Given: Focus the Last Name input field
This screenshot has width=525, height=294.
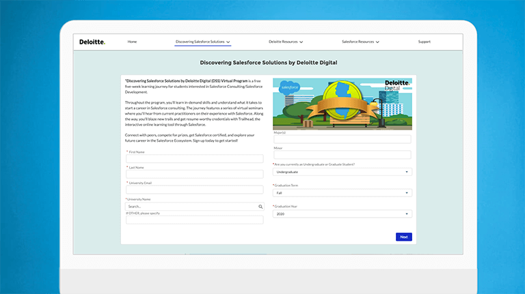Looking at the screenshot, I should pyautogui.click(x=194, y=174).
